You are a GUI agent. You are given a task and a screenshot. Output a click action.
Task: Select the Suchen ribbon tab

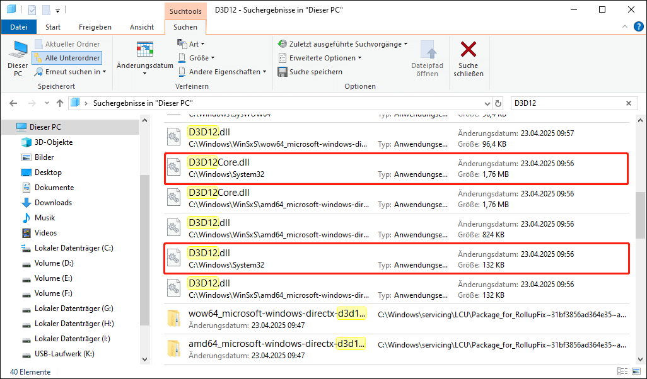pyautogui.click(x=185, y=27)
